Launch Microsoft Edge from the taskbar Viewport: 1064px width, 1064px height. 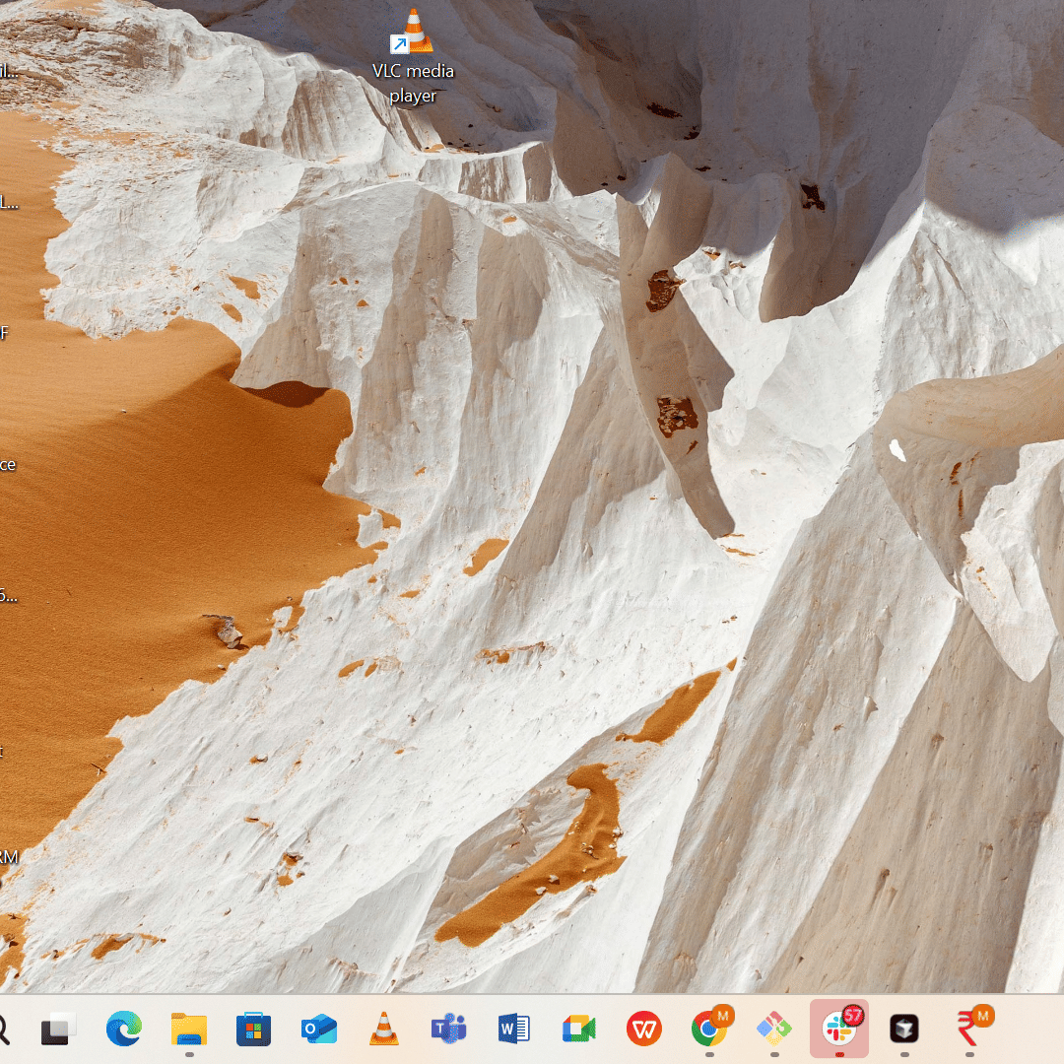tap(123, 1029)
